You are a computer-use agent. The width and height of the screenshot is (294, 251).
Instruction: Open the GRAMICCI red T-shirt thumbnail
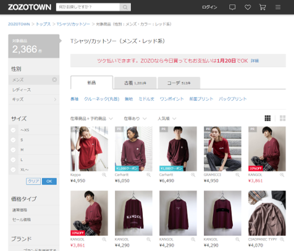[x=222, y=149]
